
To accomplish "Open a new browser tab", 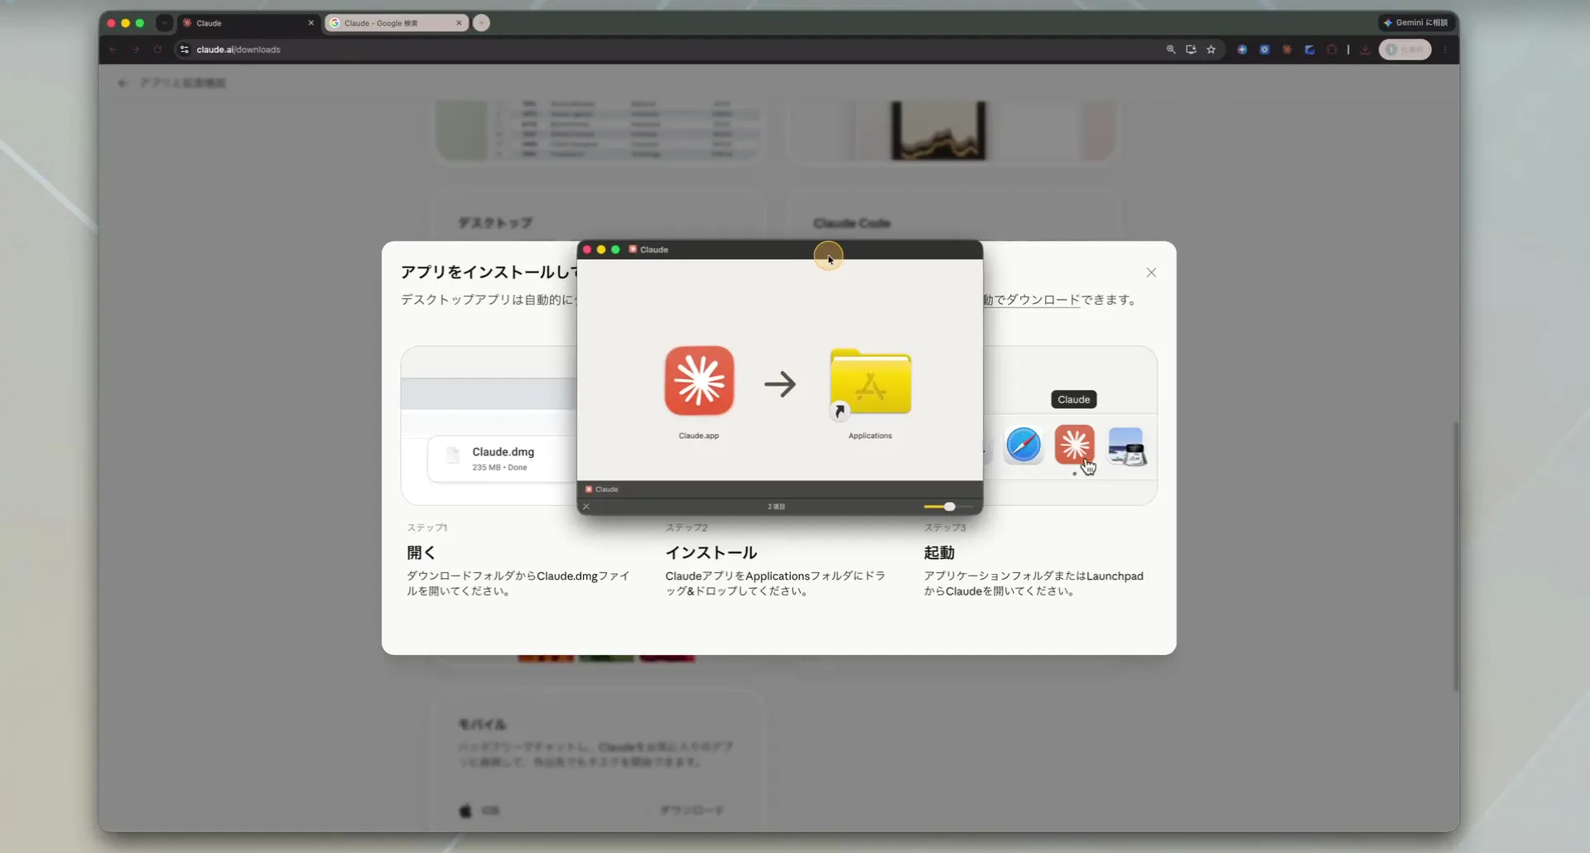I will click(481, 23).
